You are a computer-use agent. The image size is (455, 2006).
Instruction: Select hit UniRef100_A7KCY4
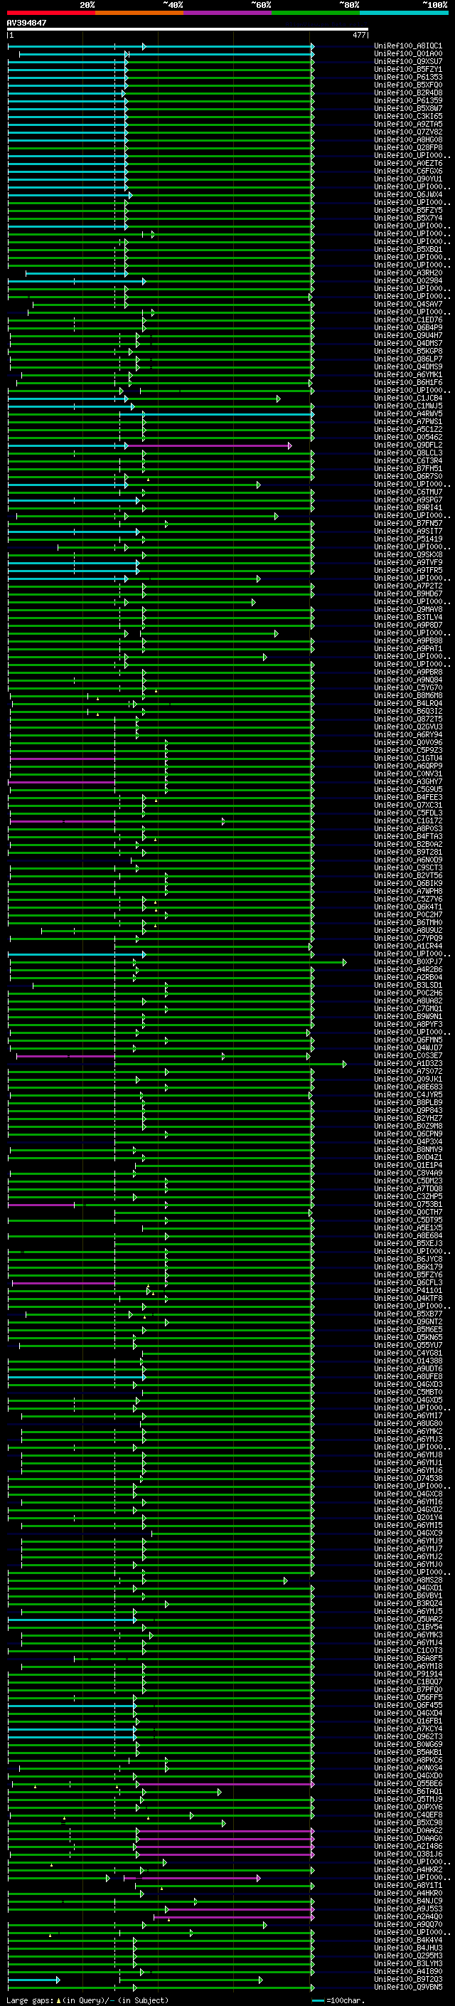tap(408, 1728)
